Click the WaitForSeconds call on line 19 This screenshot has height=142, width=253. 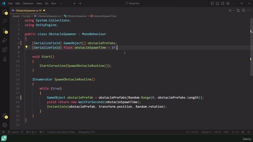pyautogui.click(x=91, y=102)
